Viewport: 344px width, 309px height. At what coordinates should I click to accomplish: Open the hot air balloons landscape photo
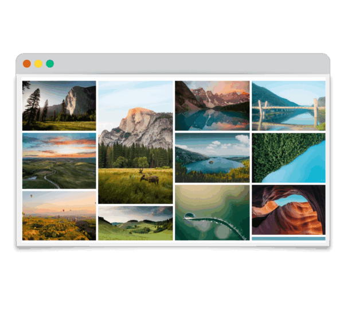(x=59, y=215)
